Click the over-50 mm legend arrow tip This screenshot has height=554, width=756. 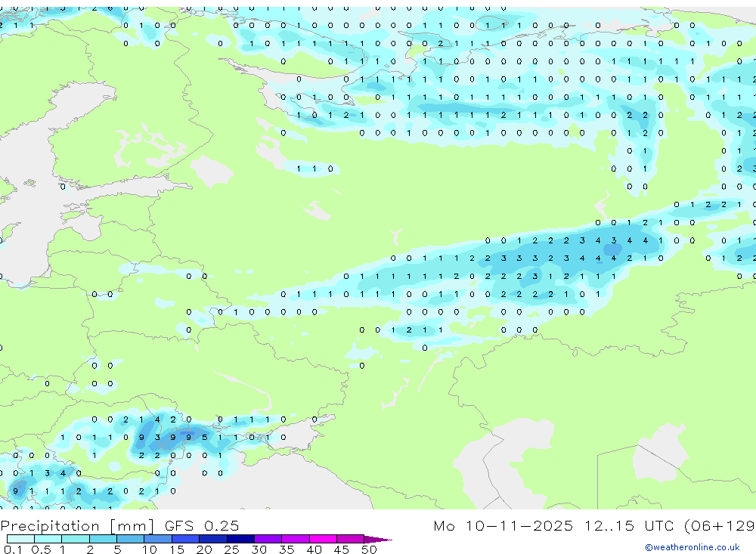click(x=378, y=540)
